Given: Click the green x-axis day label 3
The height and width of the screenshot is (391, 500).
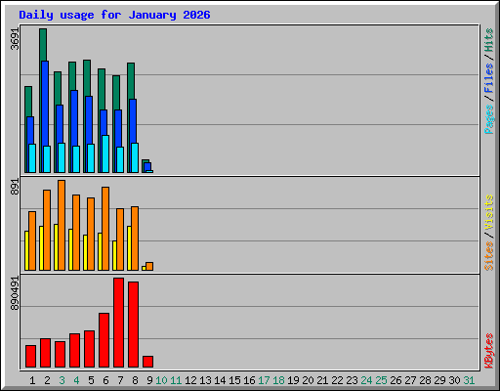Looking at the screenshot, I should click(x=62, y=380).
